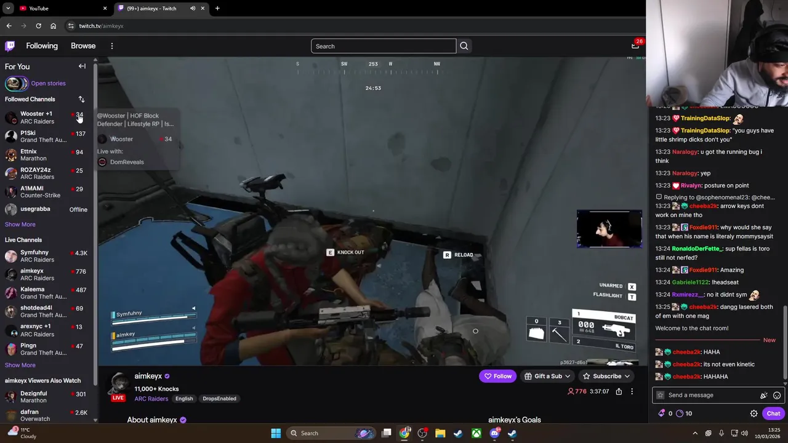This screenshot has height=443, width=788.
Task: Open shotdead4l live channel
Action: [x=47, y=311]
